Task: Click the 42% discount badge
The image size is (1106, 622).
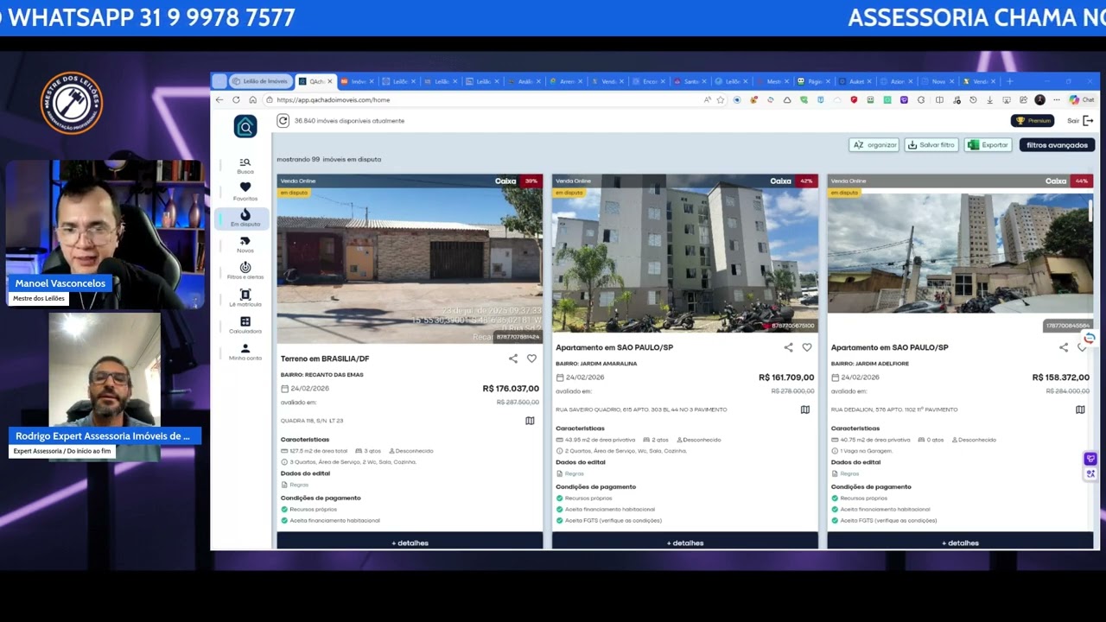Action: [x=806, y=181]
